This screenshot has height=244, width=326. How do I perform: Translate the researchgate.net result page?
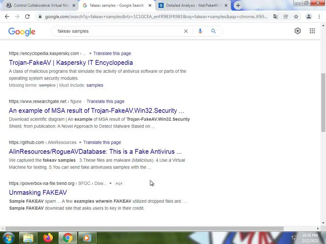(105, 101)
